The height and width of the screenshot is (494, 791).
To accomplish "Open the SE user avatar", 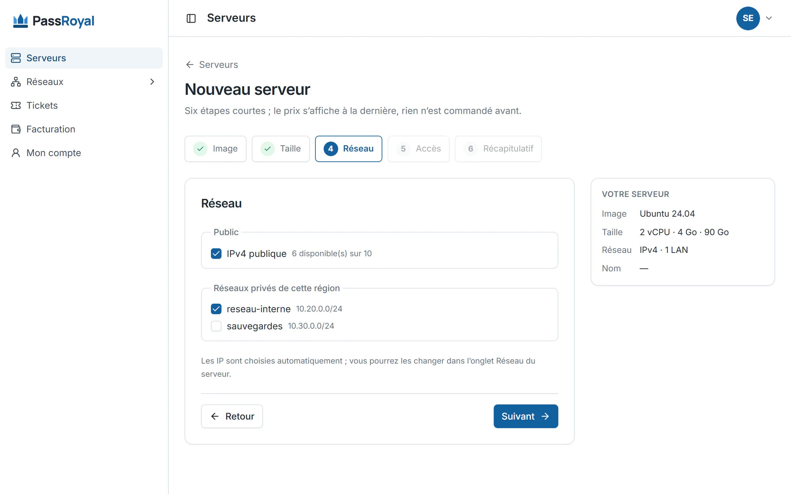I will [x=748, y=18].
